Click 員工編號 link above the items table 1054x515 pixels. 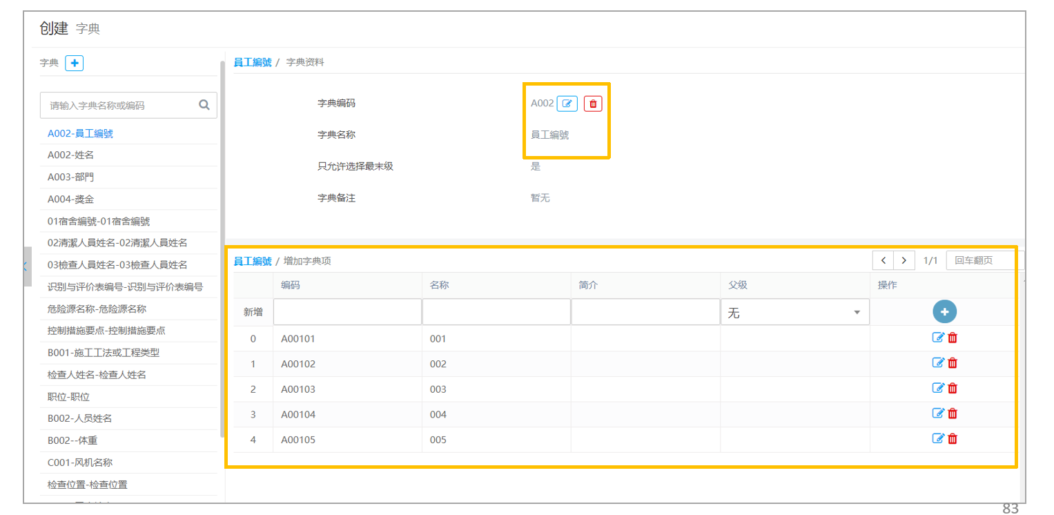pos(253,261)
